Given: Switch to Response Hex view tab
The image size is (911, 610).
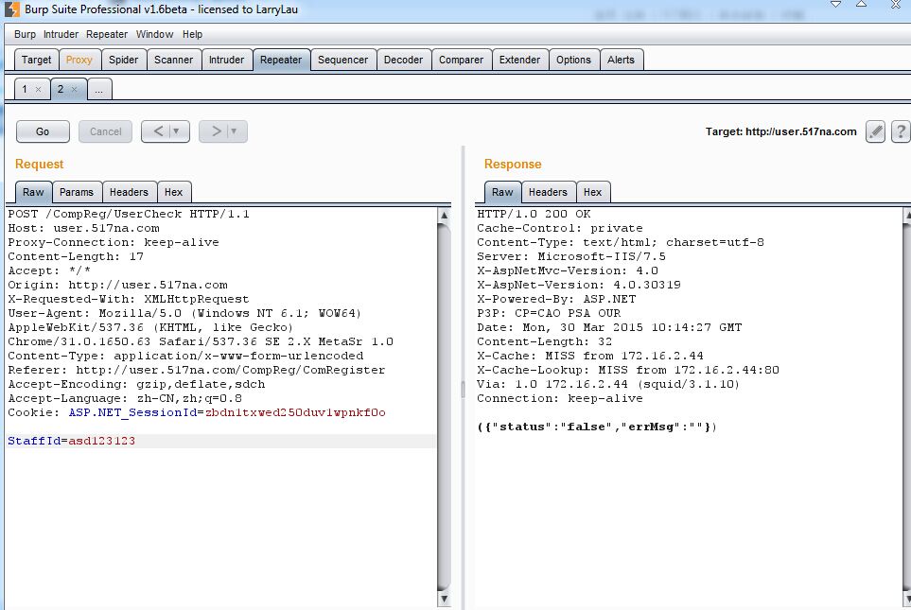Looking at the screenshot, I should pyautogui.click(x=592, y=192).
